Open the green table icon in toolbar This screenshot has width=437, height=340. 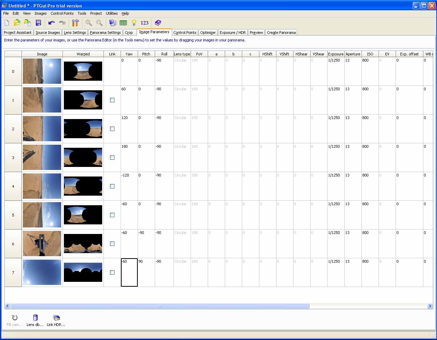tap(123, 23)
